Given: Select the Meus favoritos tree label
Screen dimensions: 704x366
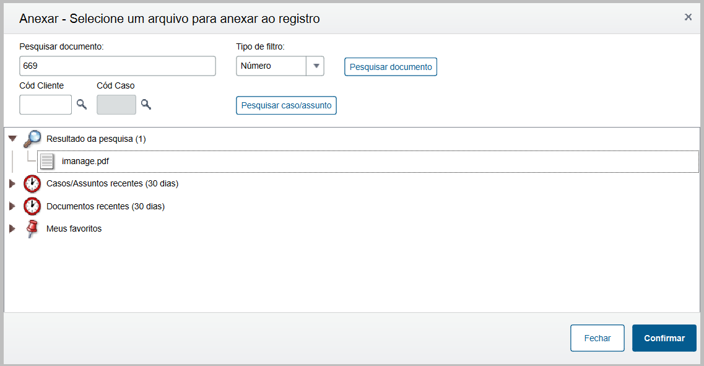Looking at the screenshot, I should (x=74, y=229).
